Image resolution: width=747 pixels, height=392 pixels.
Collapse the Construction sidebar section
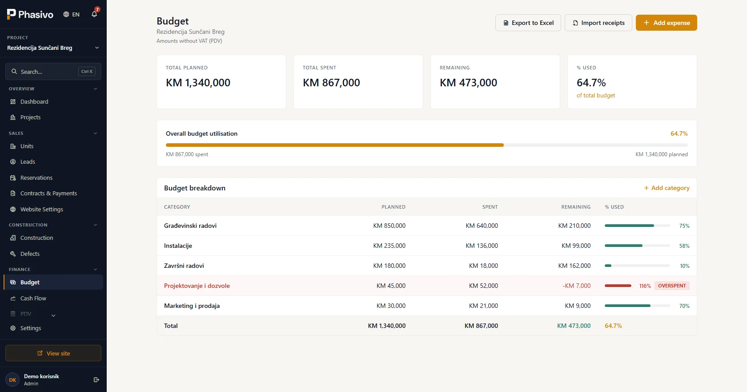[95, 225]
